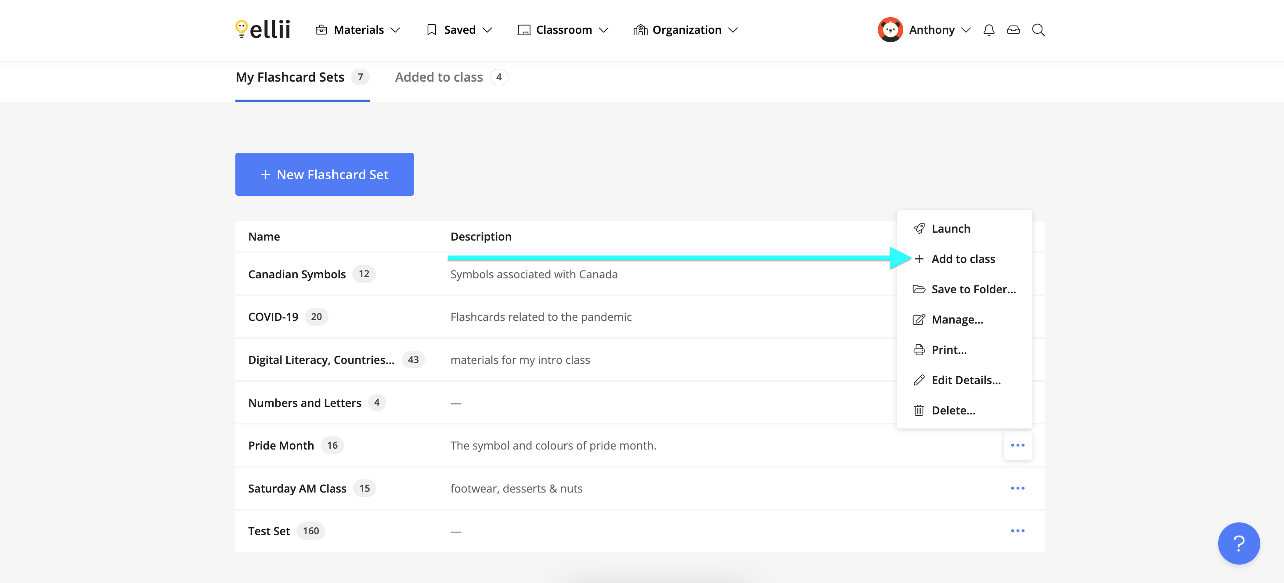The width and height of the screenshot is (1284, 583).
Task: Expand the Saved dropdown menu
Action: point(460,30)
